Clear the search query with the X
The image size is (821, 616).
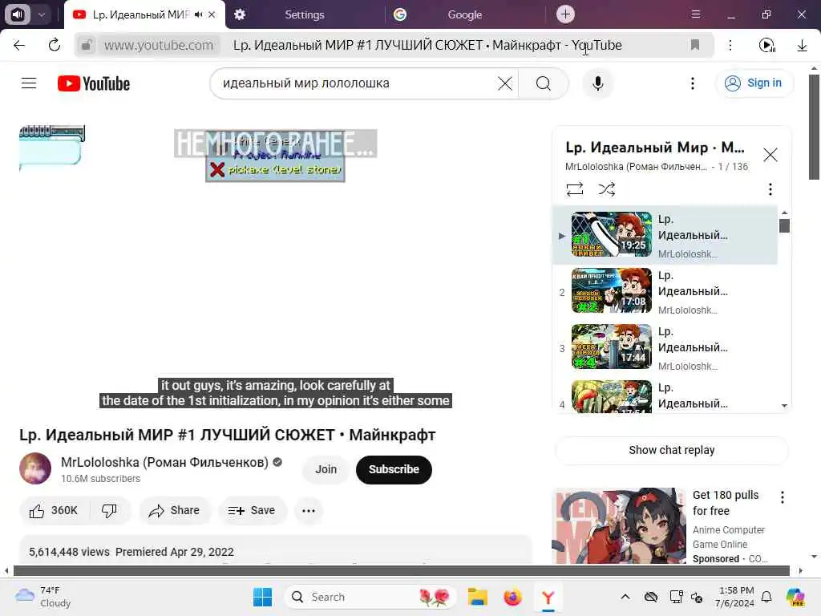[x=505, y=83]
